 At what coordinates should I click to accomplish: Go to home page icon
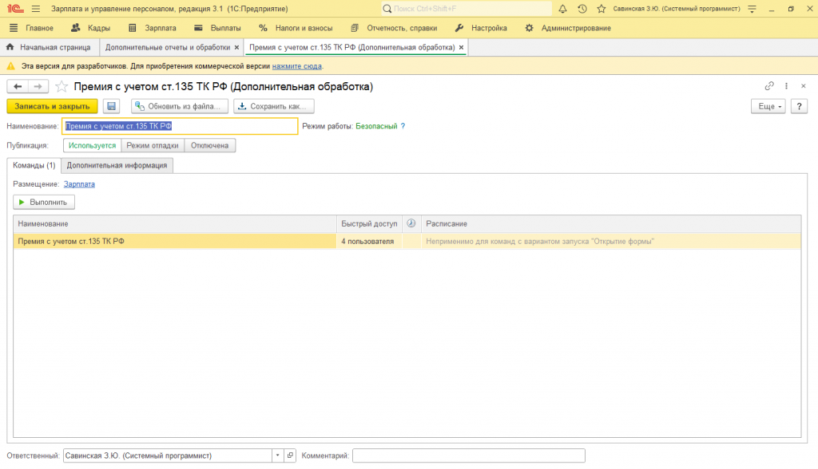10,47
